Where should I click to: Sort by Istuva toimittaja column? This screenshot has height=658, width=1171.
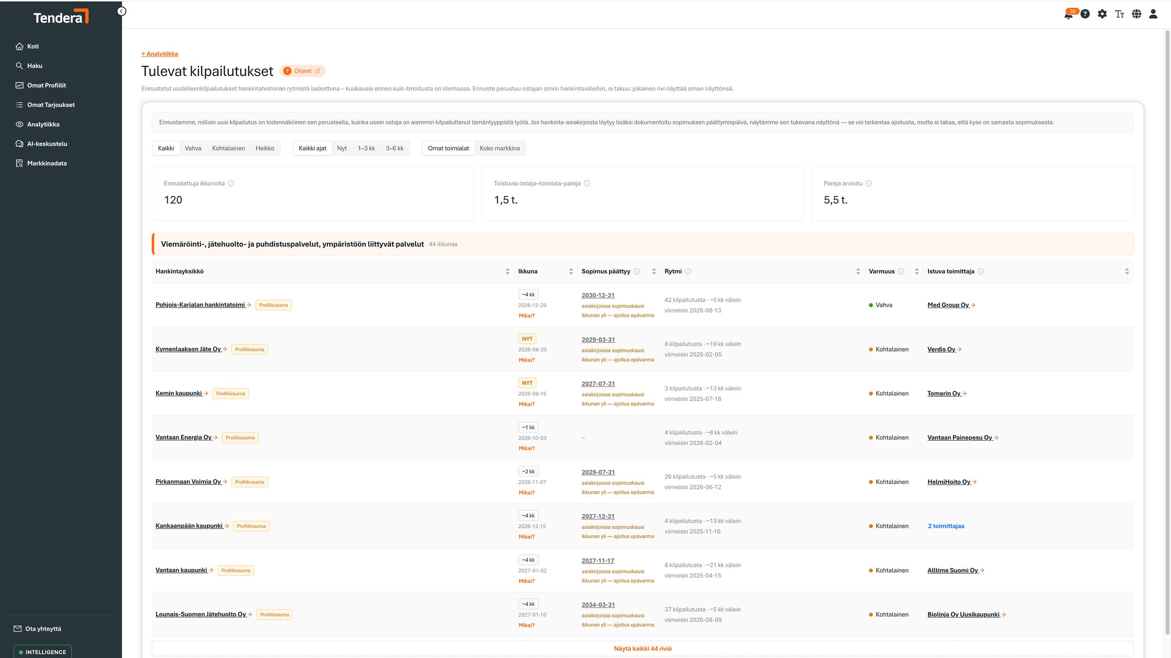[1127, 271]
